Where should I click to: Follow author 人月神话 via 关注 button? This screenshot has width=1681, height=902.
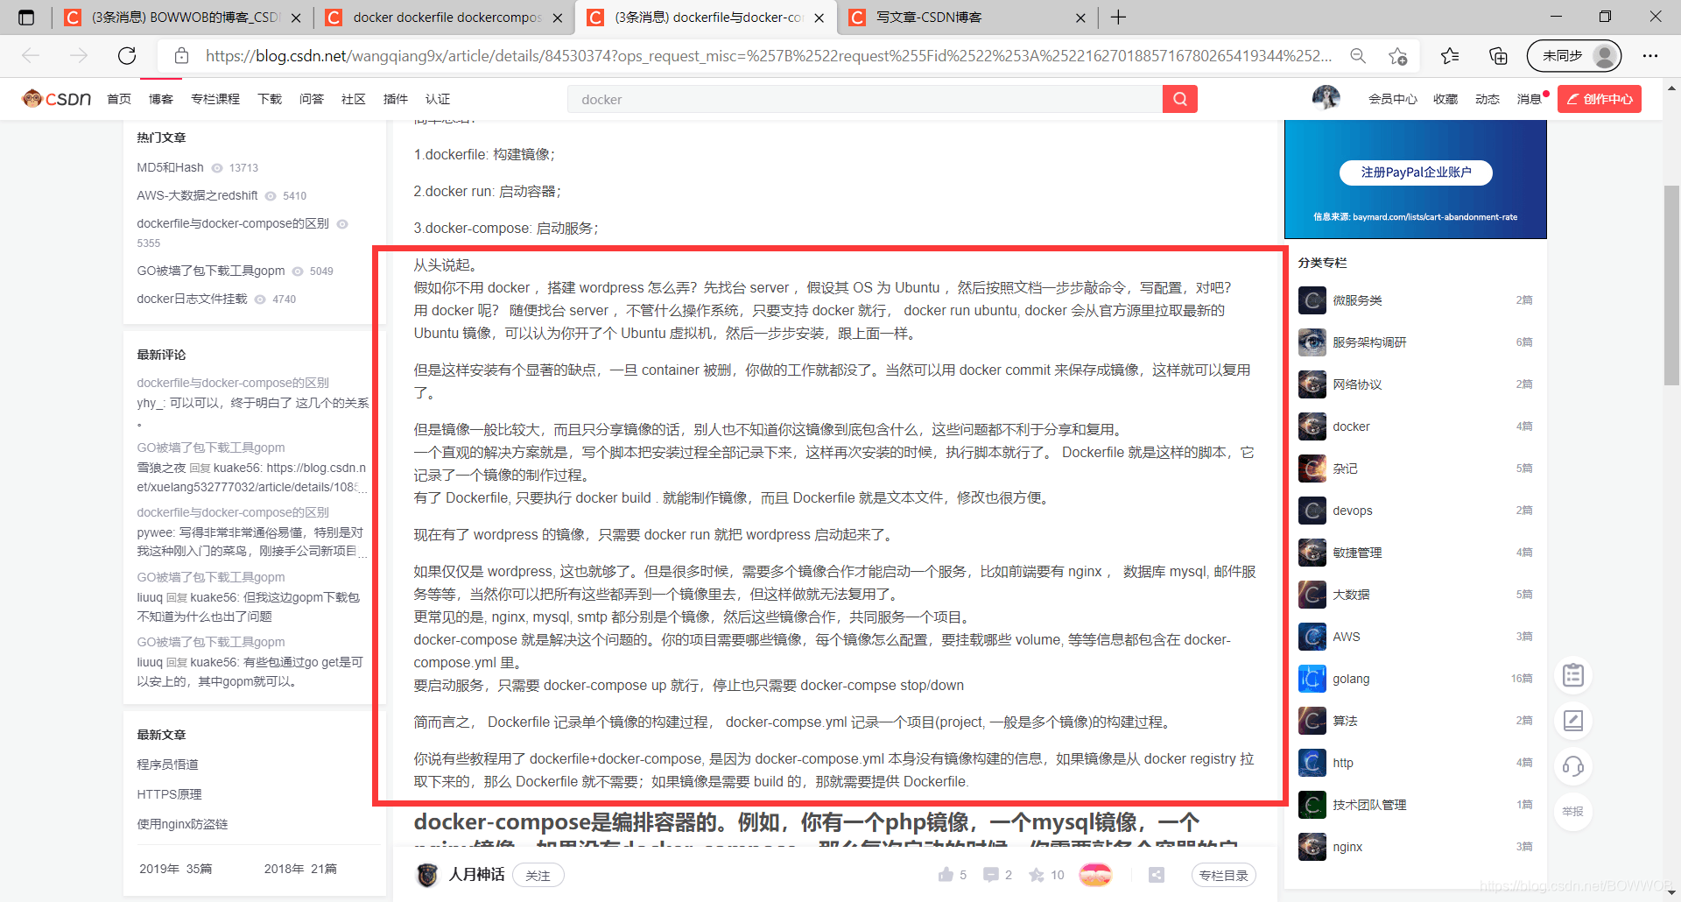[538, 874]
